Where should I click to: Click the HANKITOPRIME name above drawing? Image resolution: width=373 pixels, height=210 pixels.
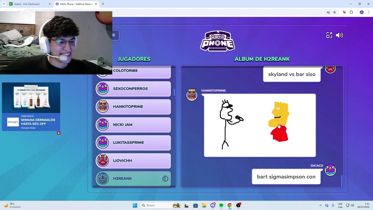click(x=214, y=90)
